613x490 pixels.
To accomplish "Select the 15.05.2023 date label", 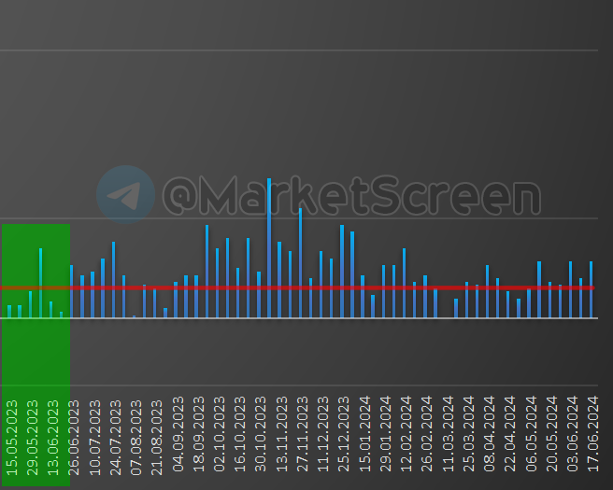I will pos(12,438).
